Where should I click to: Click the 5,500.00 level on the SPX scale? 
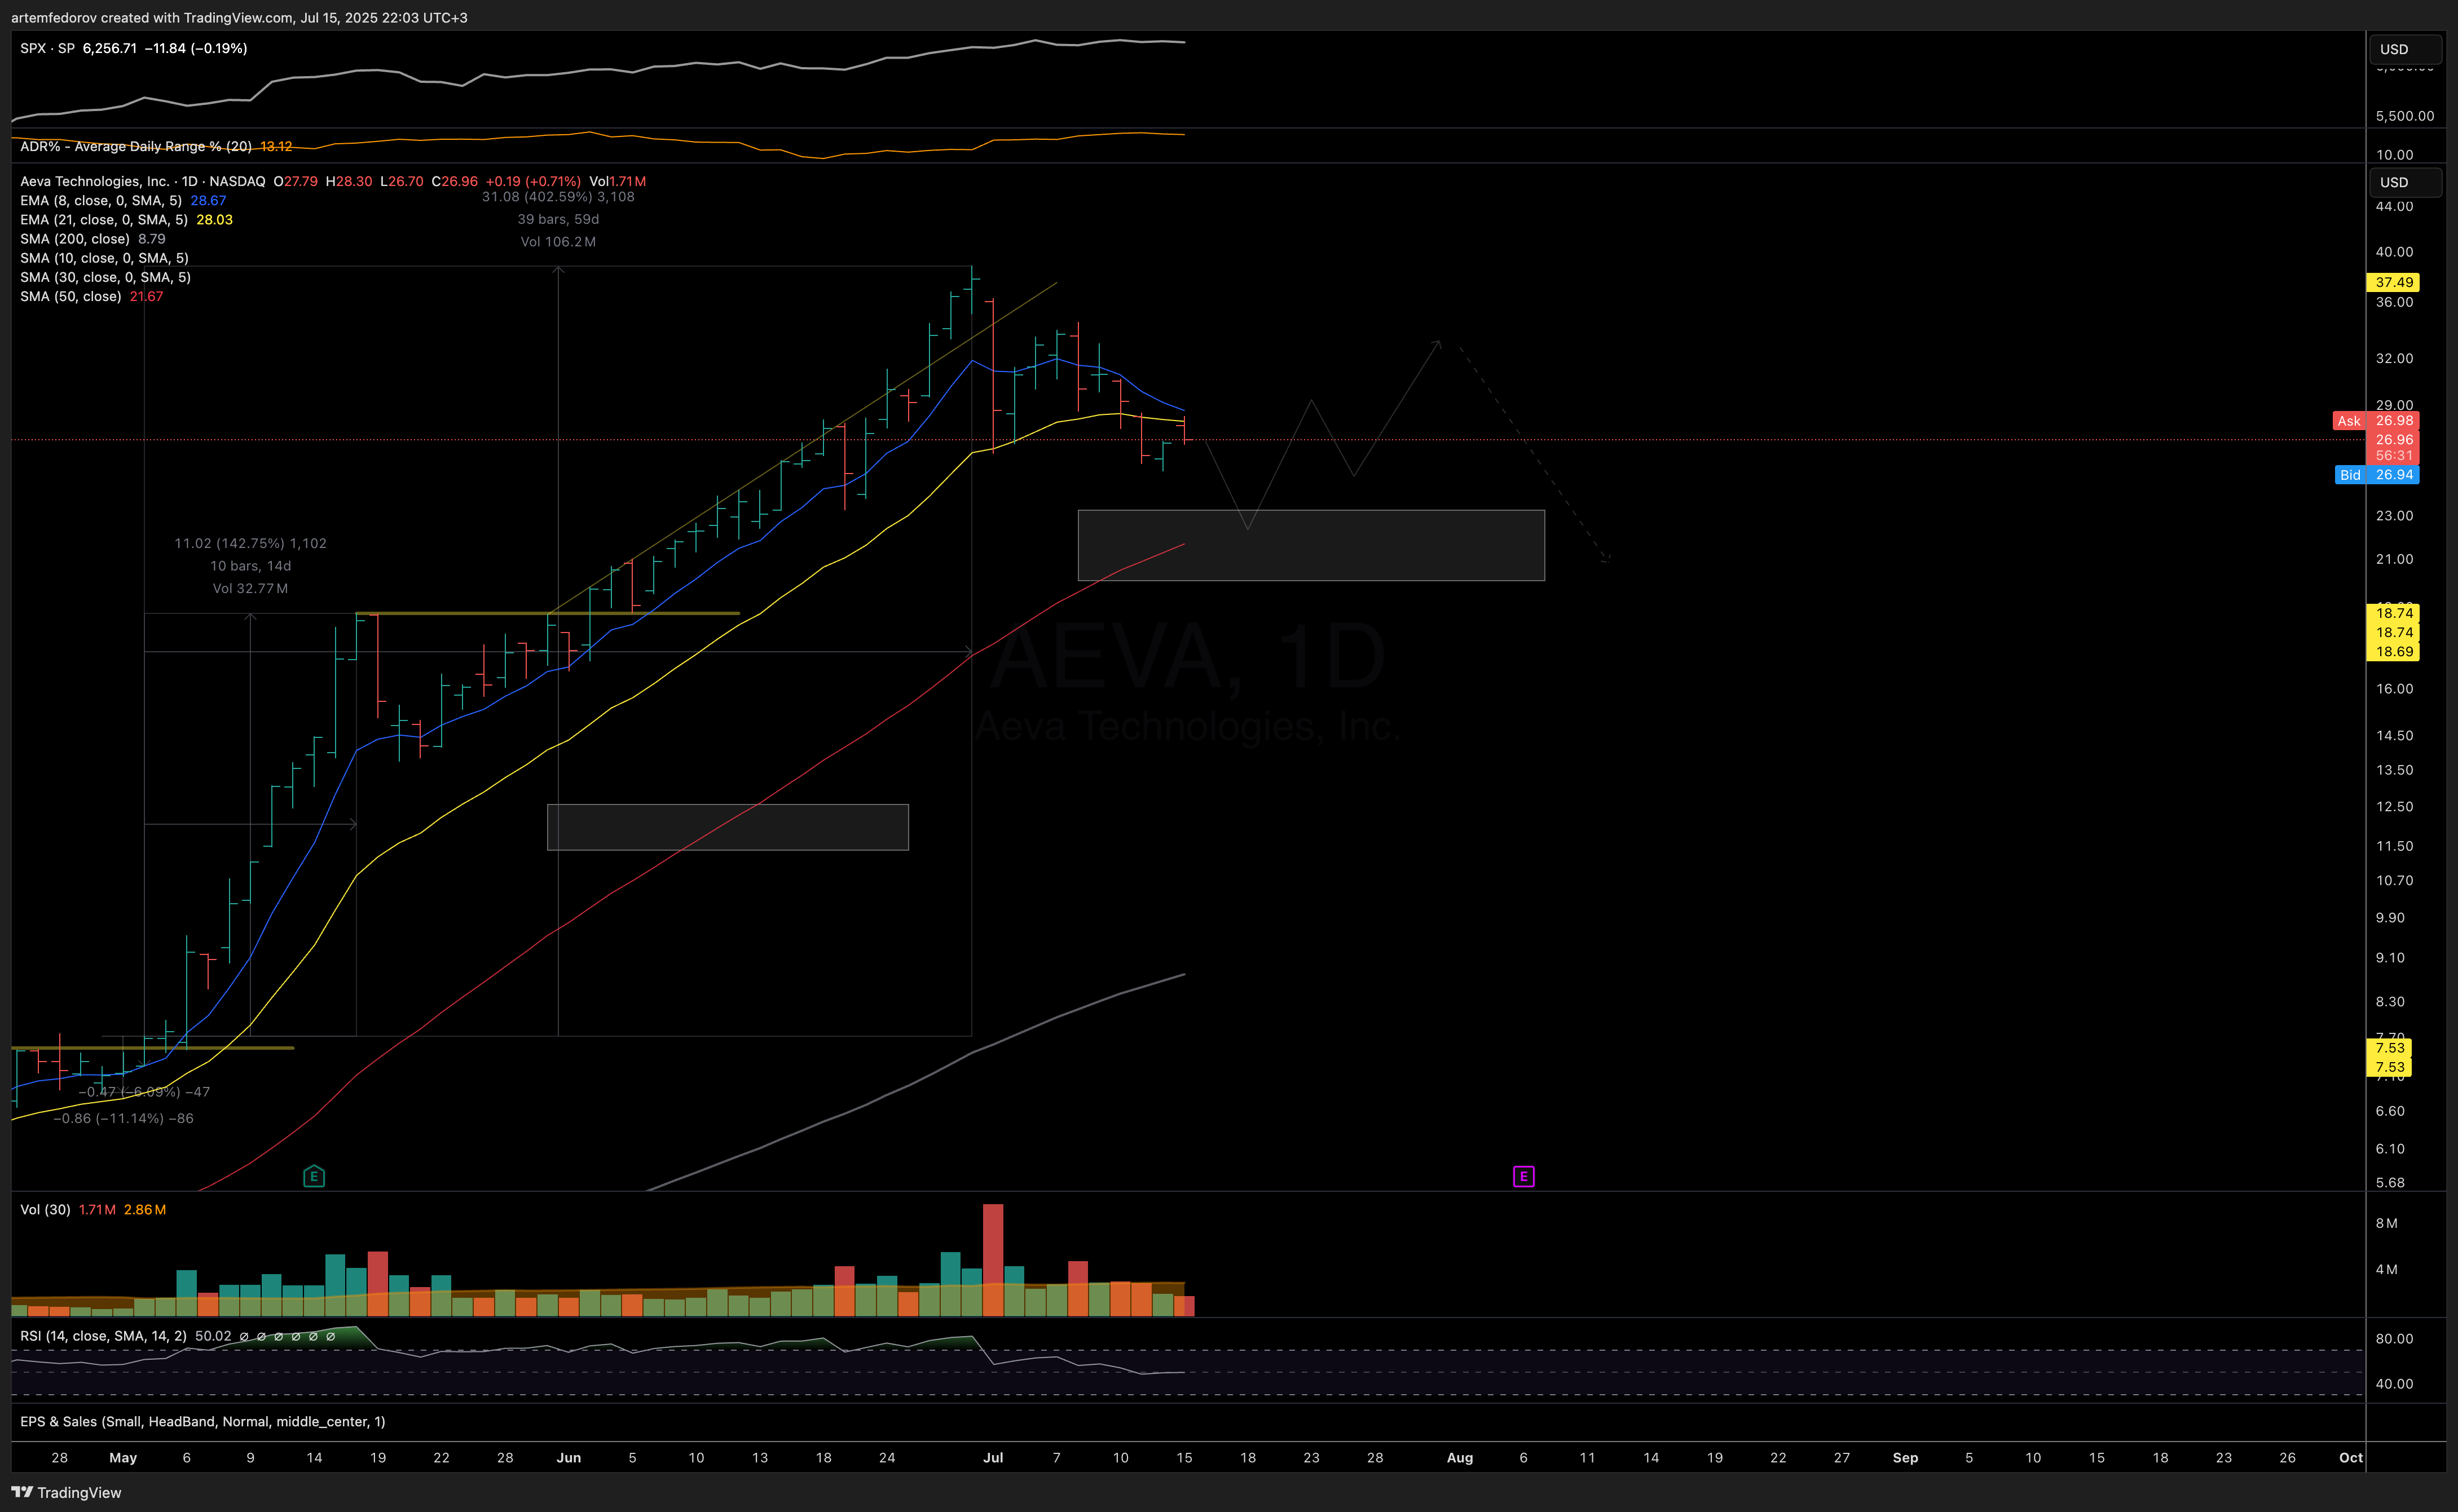2405,116
